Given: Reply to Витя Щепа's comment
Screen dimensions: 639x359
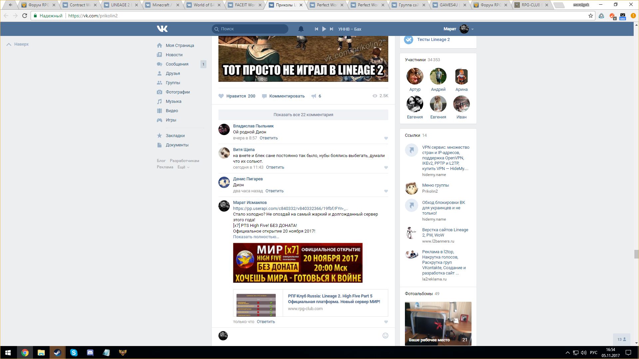Looking at the screenshot, I should 275,167.
